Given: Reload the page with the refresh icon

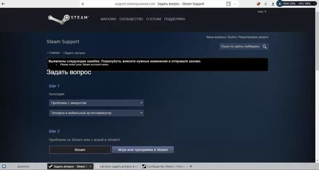Looking at the screenshot, I should pyautogui.click(x=83, y=4).
